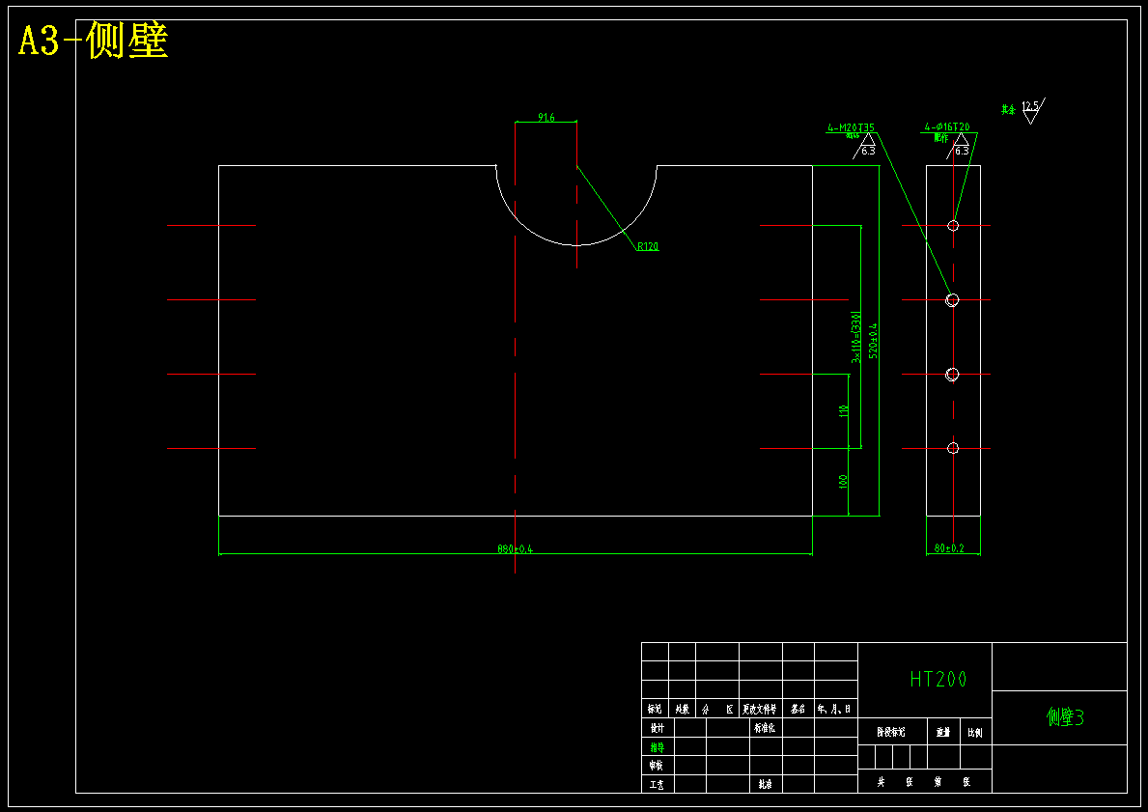The width and height of the screenshot is (1148, 812).
Task: Select the green "指导" label
Action: [x=657, y=747]
